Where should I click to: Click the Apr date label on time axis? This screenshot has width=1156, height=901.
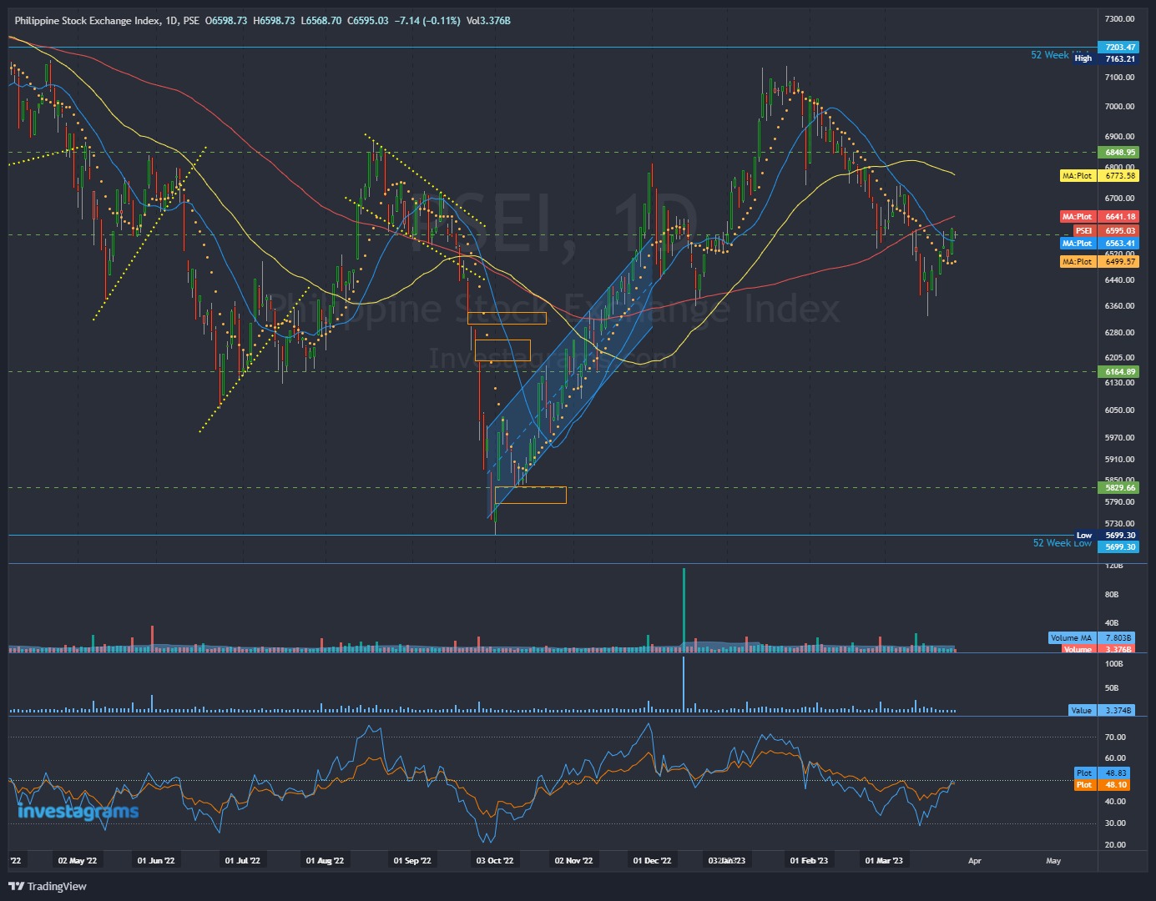click(x=975, y=861)
